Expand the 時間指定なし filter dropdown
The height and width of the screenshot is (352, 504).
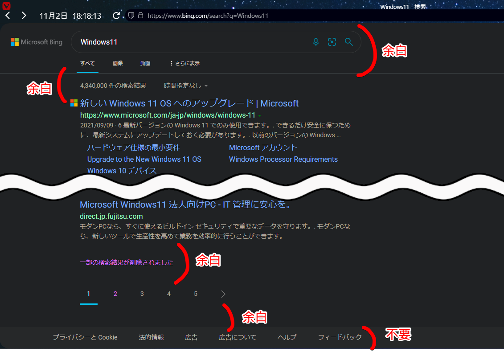click(186, 86)
